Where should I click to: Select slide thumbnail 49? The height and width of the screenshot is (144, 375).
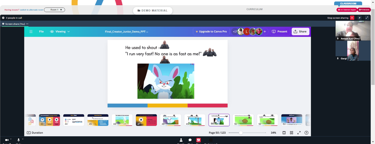pos(195,120)
